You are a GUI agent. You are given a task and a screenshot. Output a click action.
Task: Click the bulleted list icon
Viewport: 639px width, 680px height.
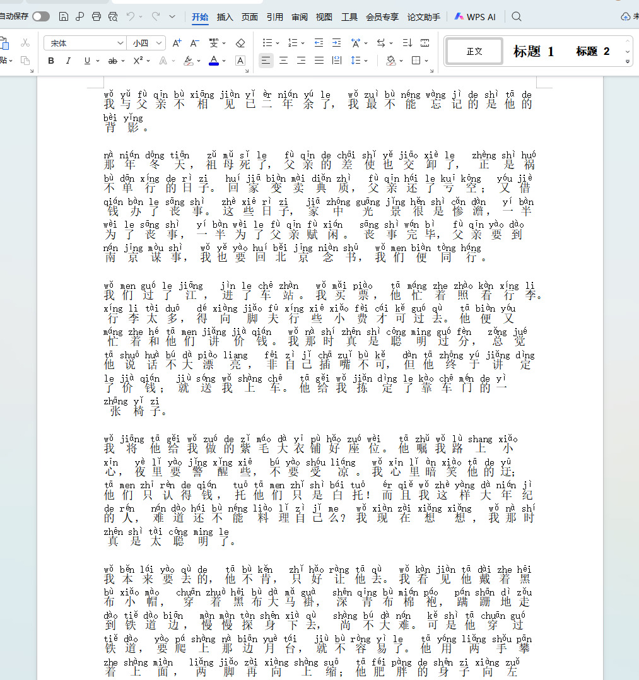(x=267, y=43)
